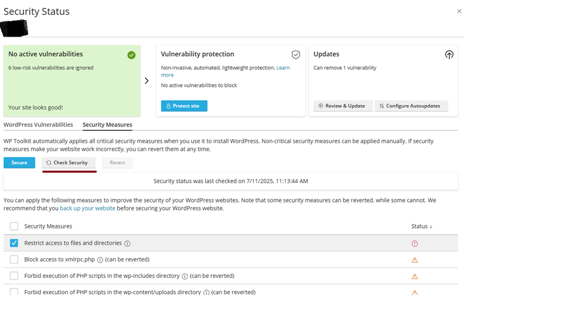Click chevron arrow next to vulnerabilities card
This screenshot has height=324, width=576.
[146, 81]
